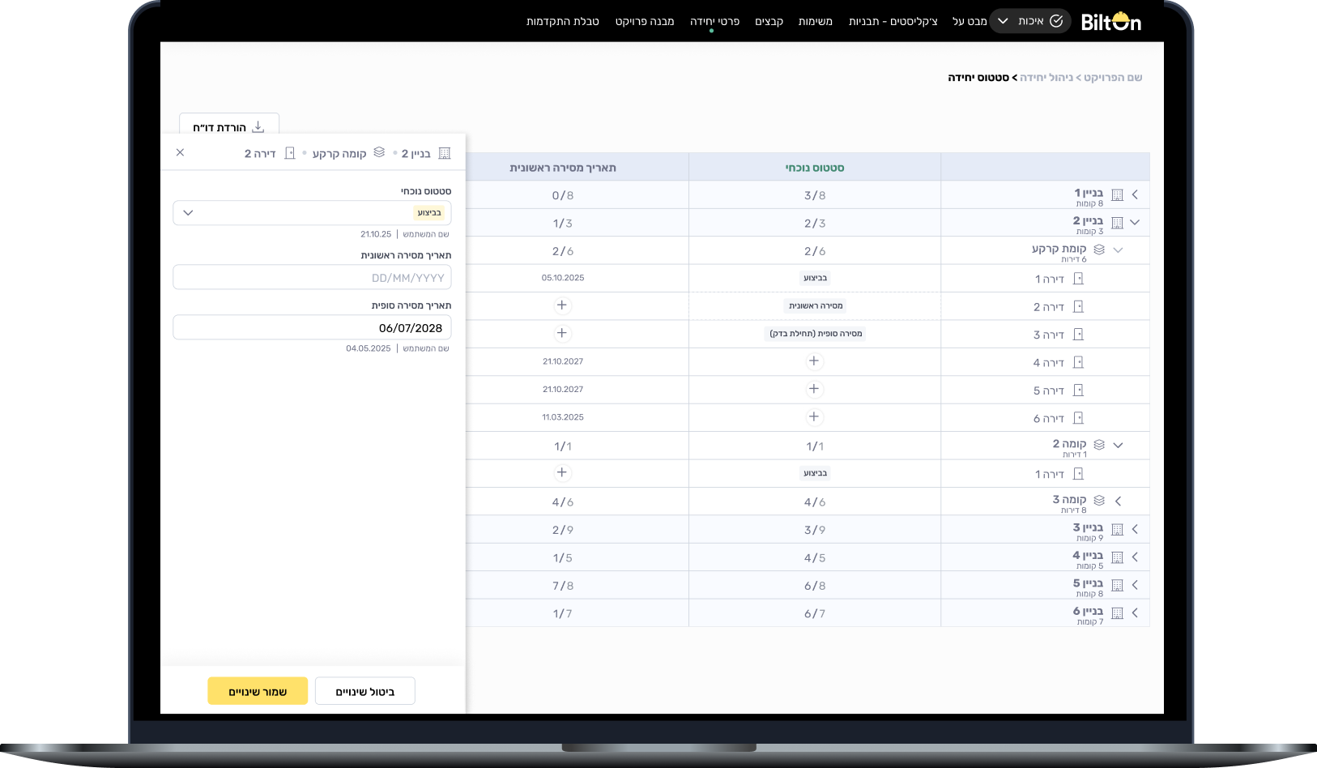This screenshot has height=768, width=1317.
Task: Click the floor layers icon beside קומה 3
Action: tap(1099, 501)
